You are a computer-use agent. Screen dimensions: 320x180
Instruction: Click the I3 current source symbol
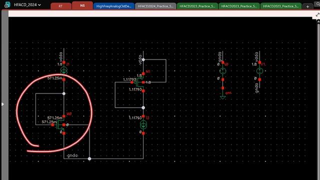143,124
